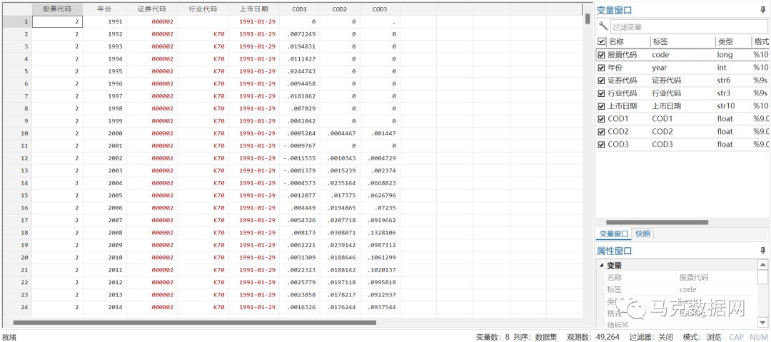
Task: Click the 变量数: 8 status bar entry
Action: tap(493, 337)
